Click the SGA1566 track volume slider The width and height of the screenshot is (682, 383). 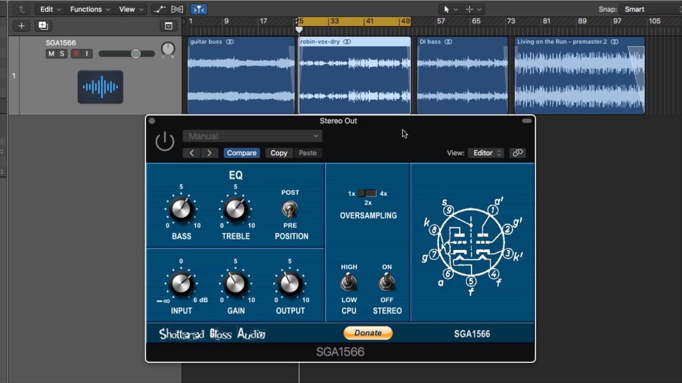coord(126,54)
